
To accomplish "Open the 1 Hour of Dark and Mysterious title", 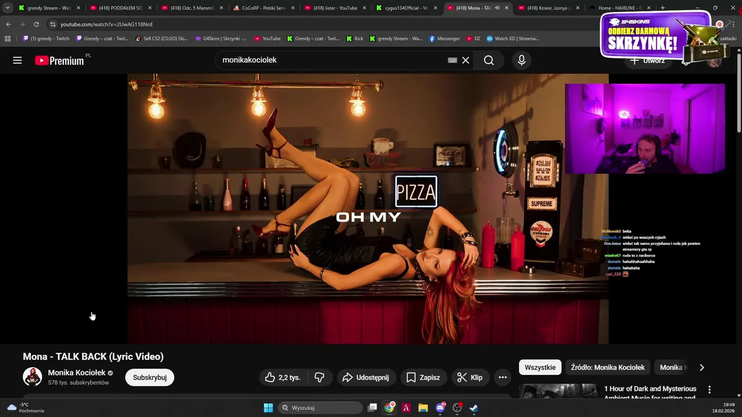I will pyautogui.click(x=650, y=392).
